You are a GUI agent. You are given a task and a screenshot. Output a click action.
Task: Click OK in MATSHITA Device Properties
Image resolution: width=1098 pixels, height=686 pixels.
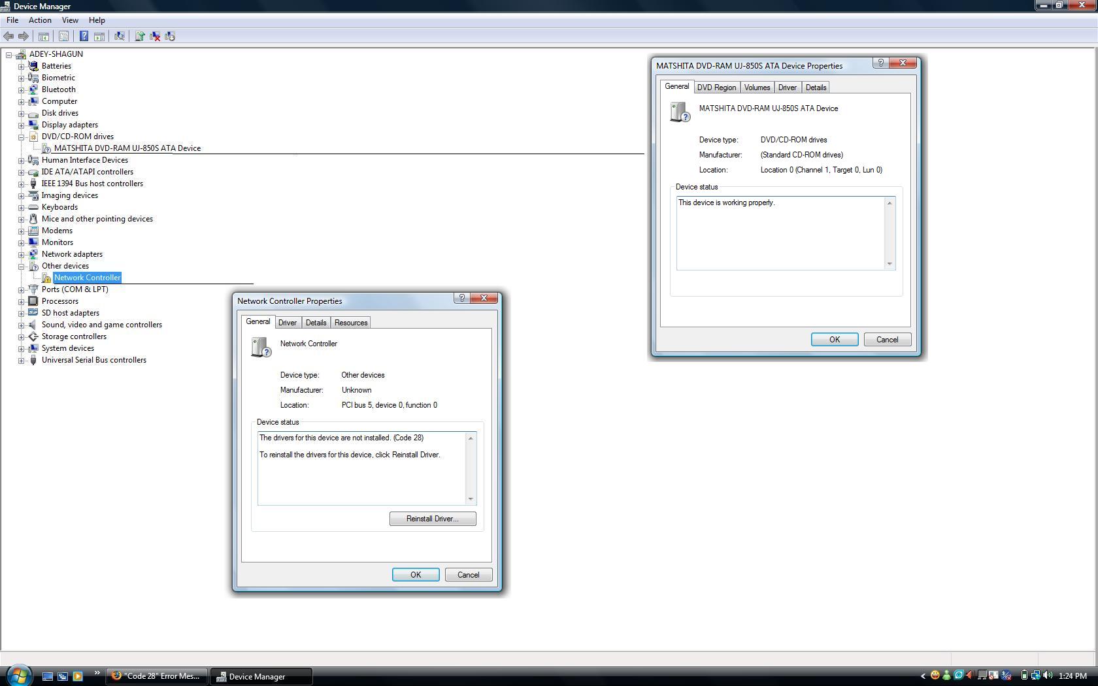pyautogui.click(x=835, y=340)
